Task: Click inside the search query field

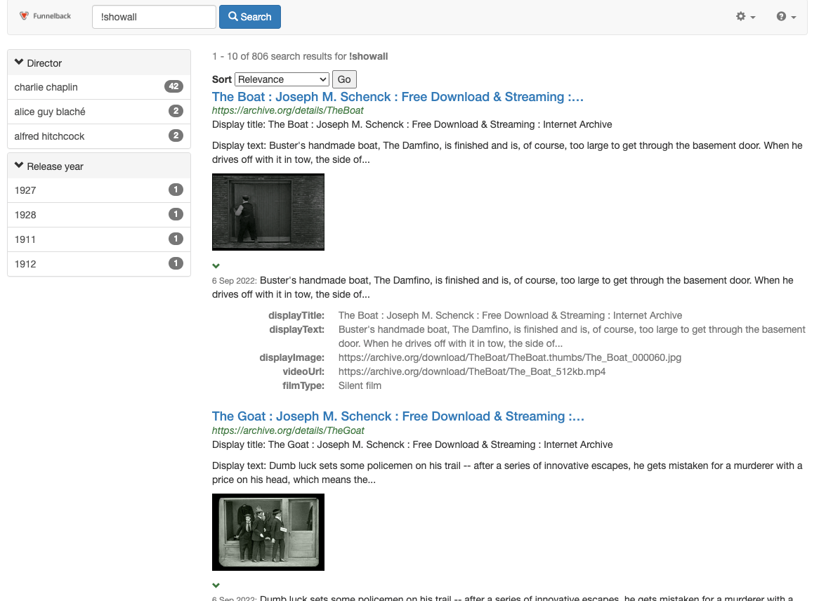Action: (x=153, y=17)
